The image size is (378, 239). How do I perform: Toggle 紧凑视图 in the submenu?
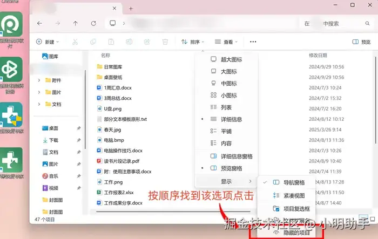pos(286,196)
